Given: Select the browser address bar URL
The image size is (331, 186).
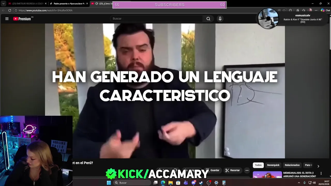Looking at the screenshot, I should (46, 10).
